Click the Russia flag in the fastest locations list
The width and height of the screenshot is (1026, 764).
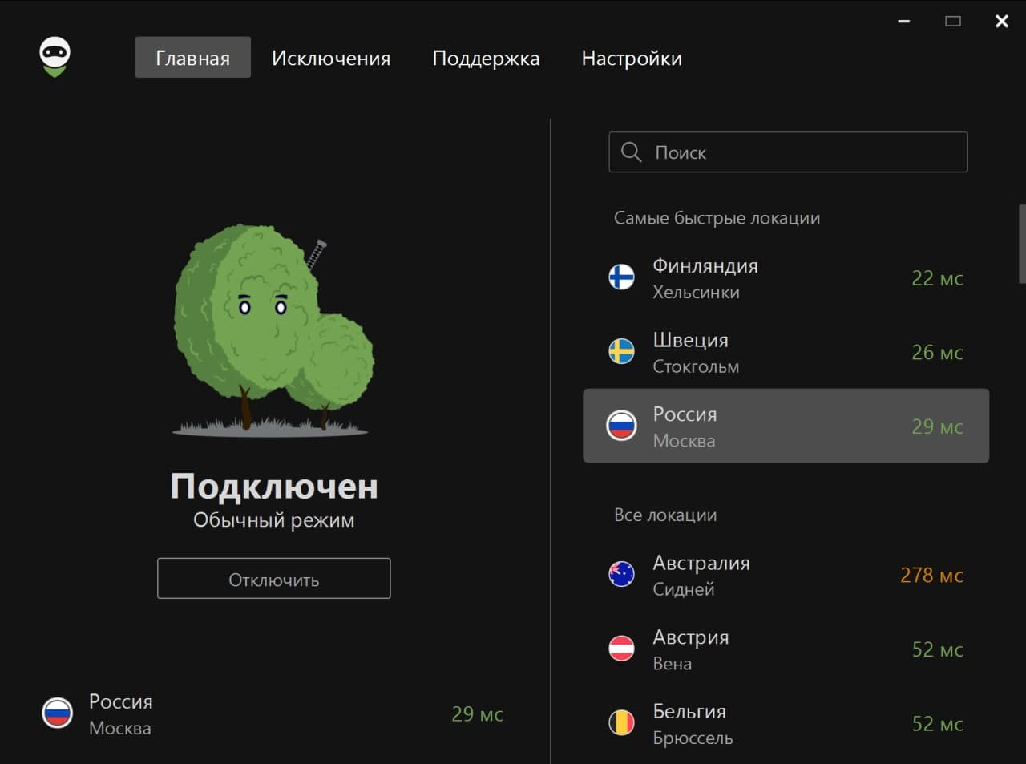click(621, 426)
